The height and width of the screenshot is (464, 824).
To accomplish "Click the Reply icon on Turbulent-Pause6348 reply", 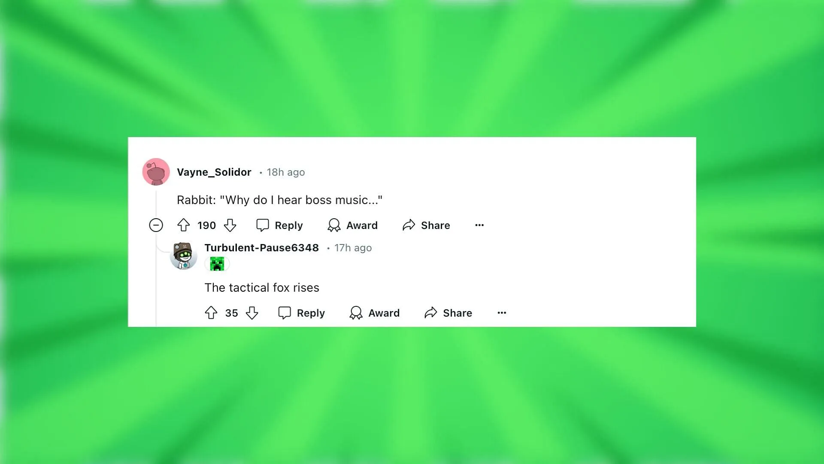I will tap(284, 312).
